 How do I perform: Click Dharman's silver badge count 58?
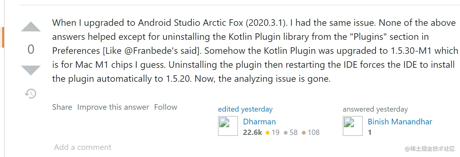point(291,132)
